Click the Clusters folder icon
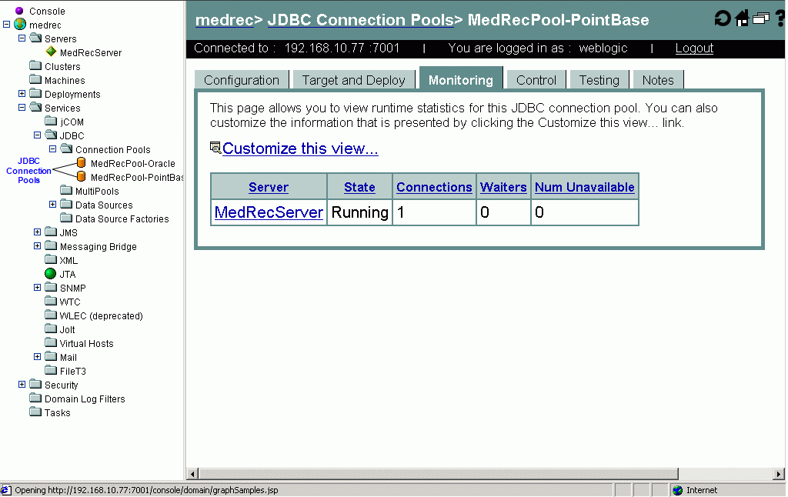The width and height of the screenshot is (788, 497). point(35,65)
